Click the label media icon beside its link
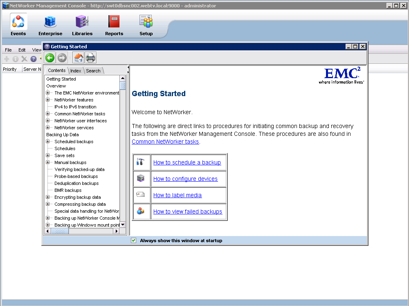The height and width of the screenshot is (306, 409). [x=141, y=195]
